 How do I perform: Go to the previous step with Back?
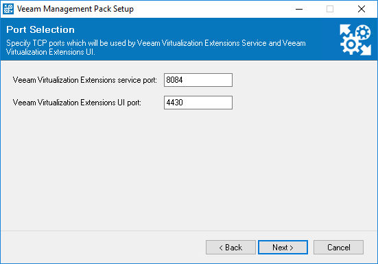click(x=231, y=247)
